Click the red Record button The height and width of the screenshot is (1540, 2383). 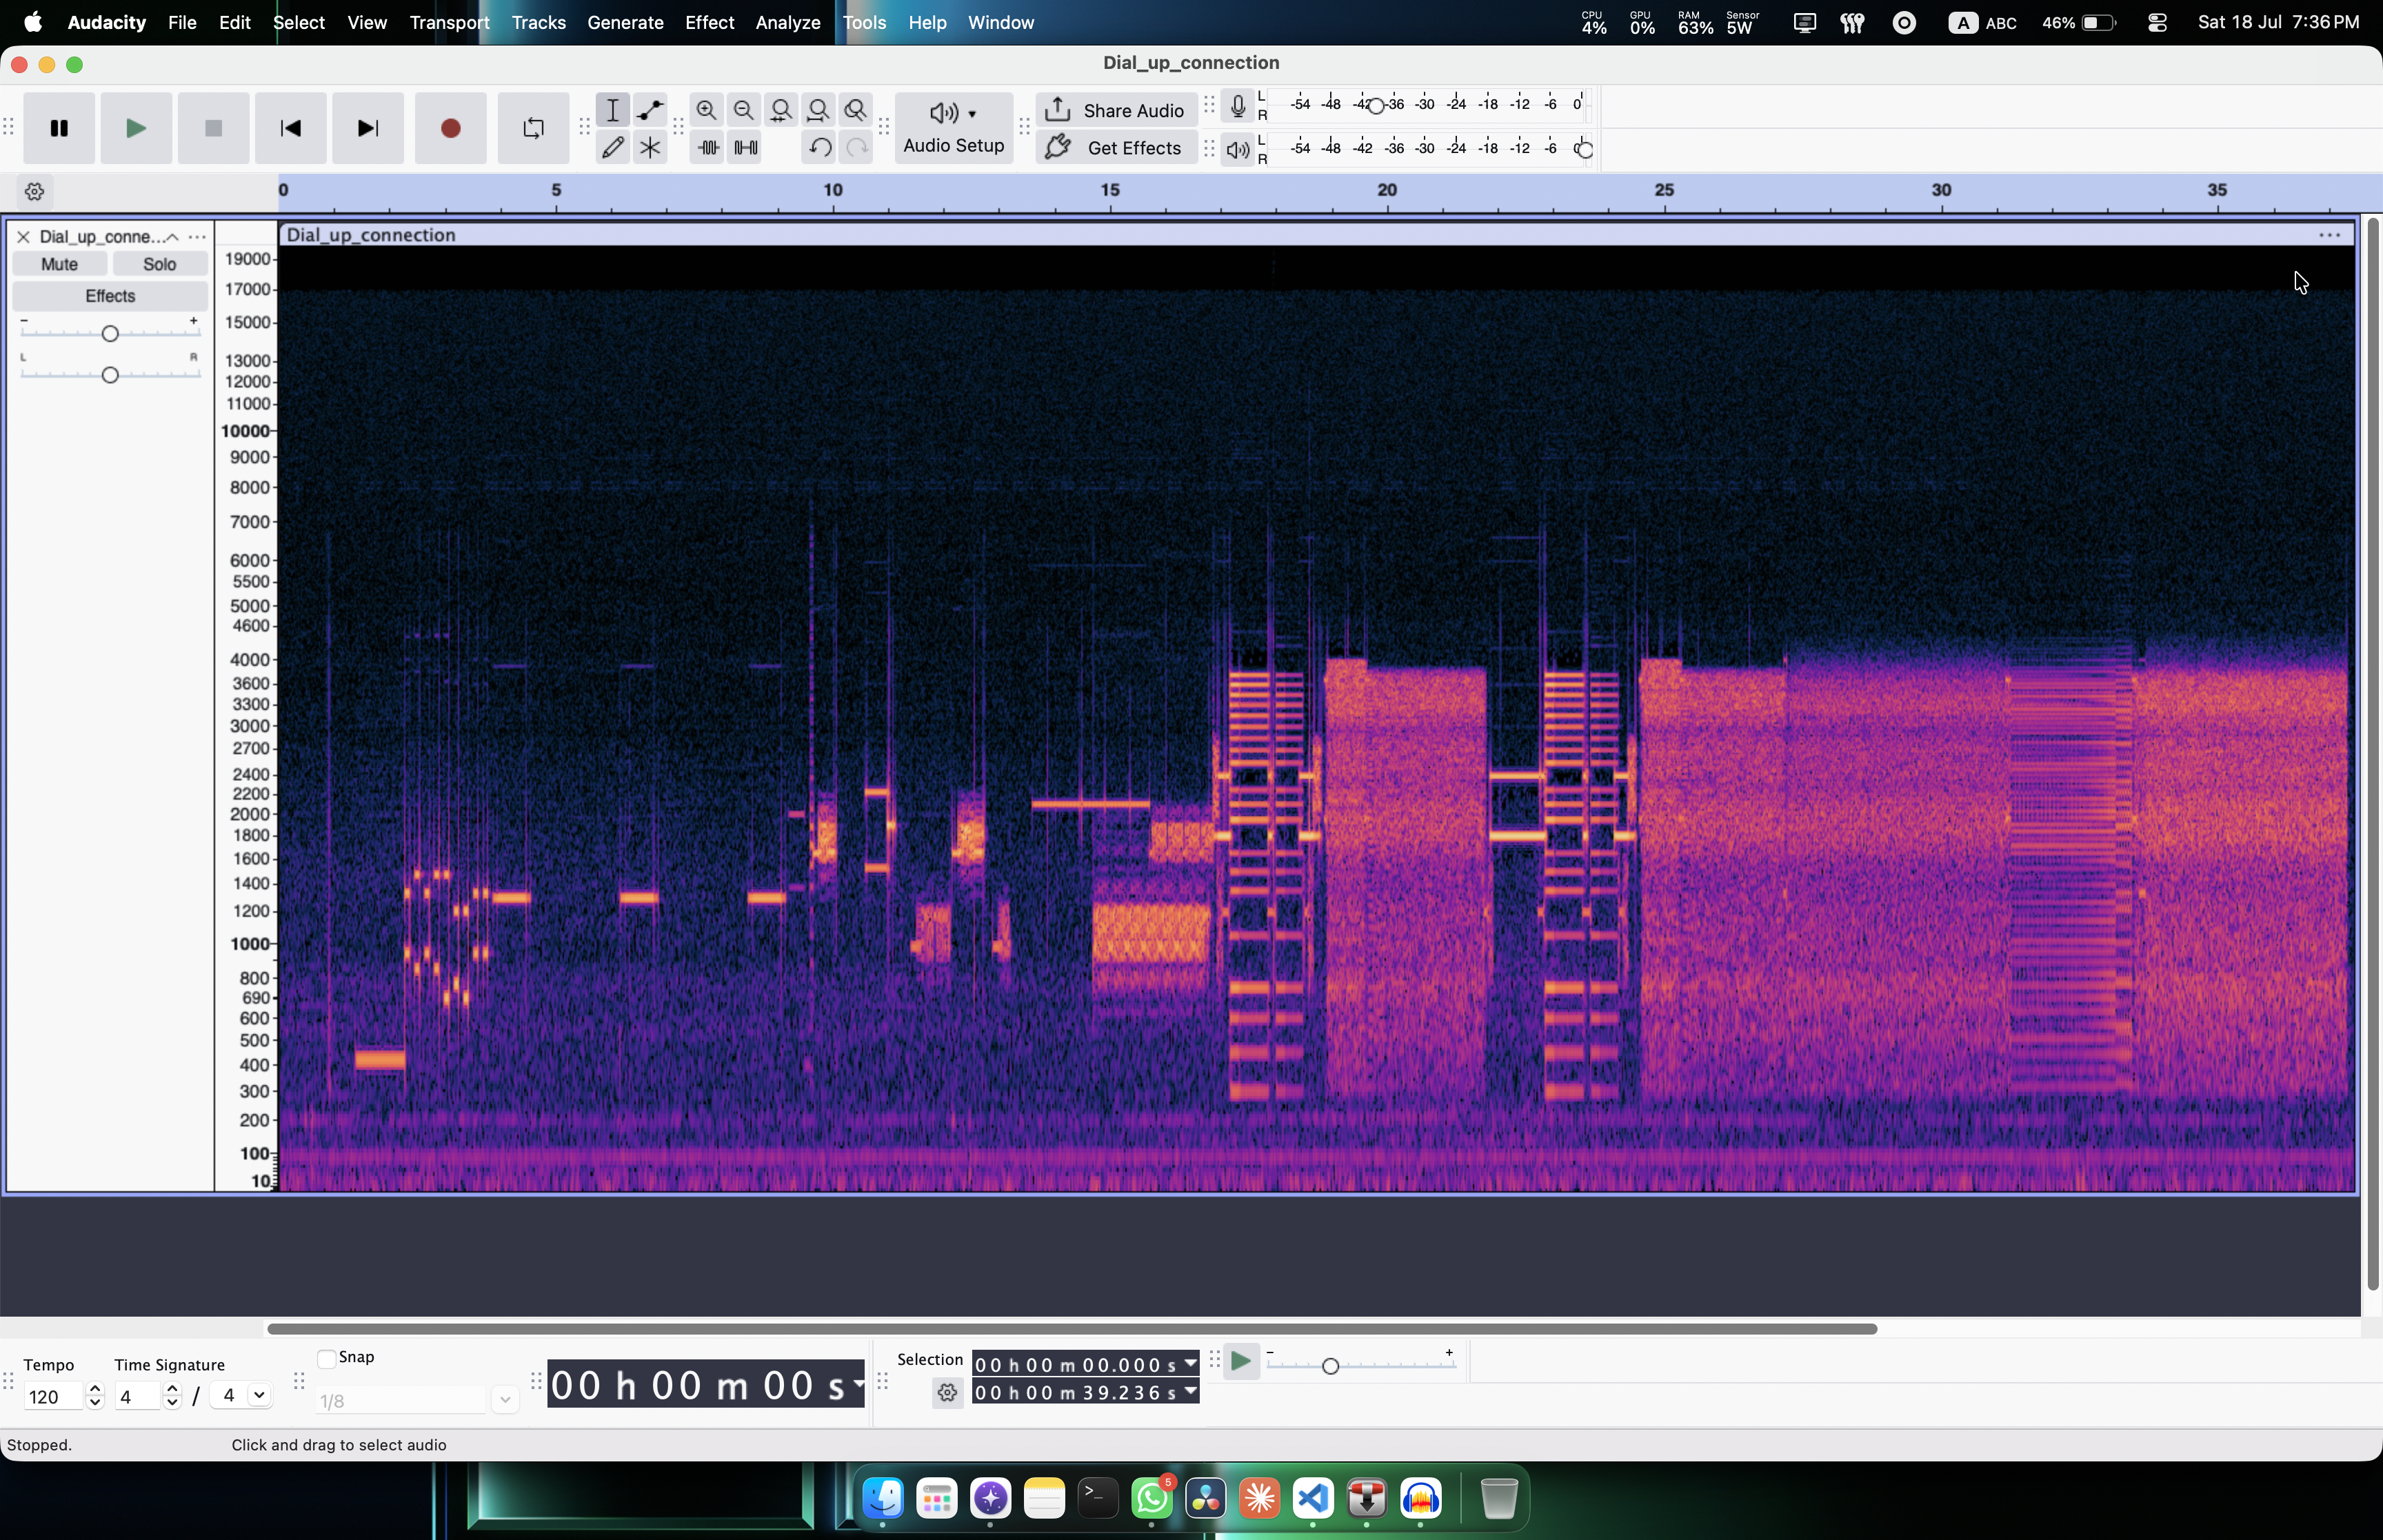point(450,128)
